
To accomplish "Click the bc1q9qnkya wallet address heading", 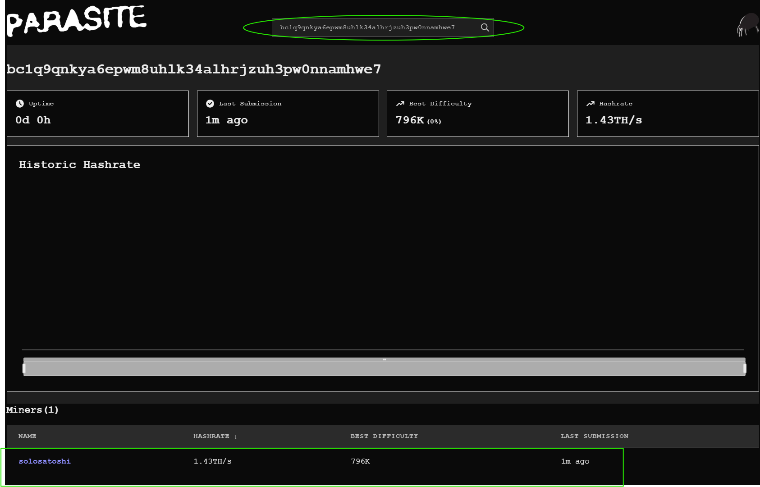I will (193, 69).
